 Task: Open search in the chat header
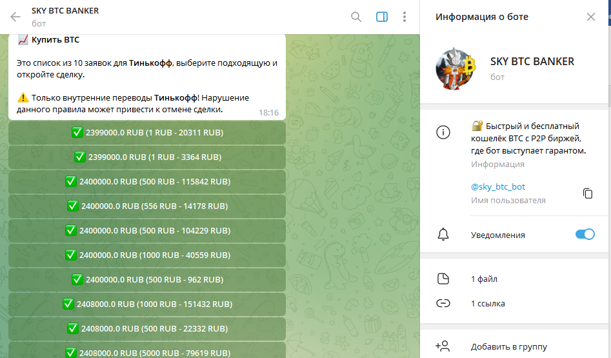pyautogui.click(x=356, y=17)
